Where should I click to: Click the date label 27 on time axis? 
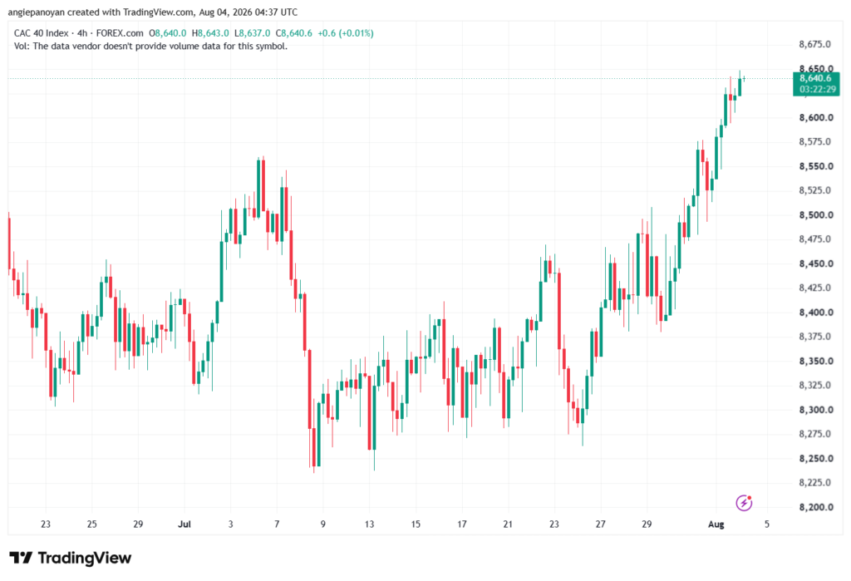600,524
